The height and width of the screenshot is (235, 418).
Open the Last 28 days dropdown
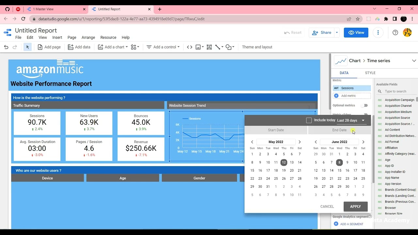[351, 120]
